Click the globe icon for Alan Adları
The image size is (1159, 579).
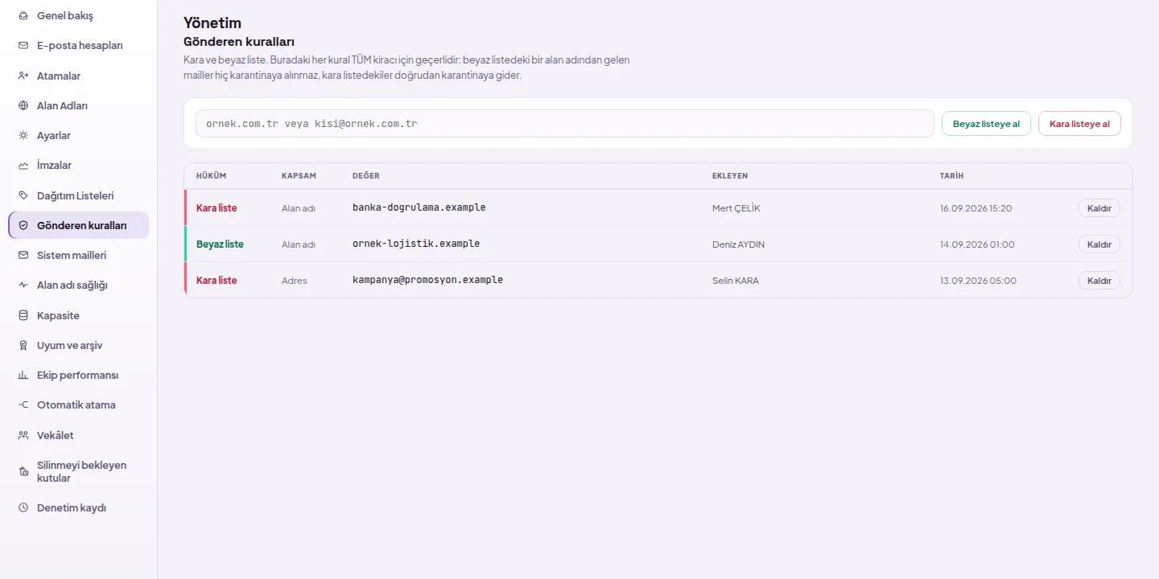(23, 105)
